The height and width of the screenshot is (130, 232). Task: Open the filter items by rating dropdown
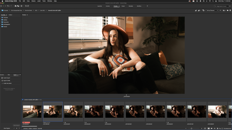[x=204, y=10]
